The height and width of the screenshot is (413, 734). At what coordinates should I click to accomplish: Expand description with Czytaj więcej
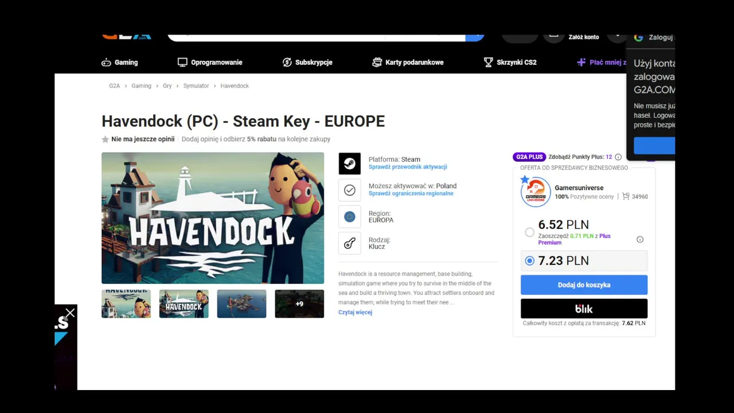click(x=355, y=313)
